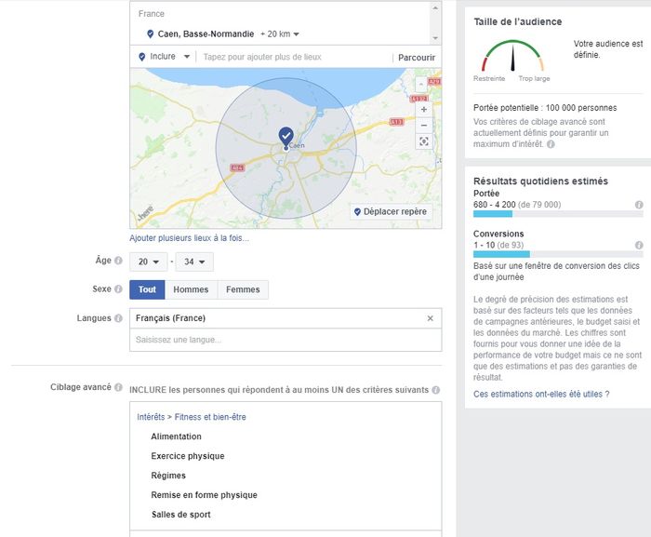Open maximum age dropdown showing 34
651x537 pixels.
[x=195, y=262]
